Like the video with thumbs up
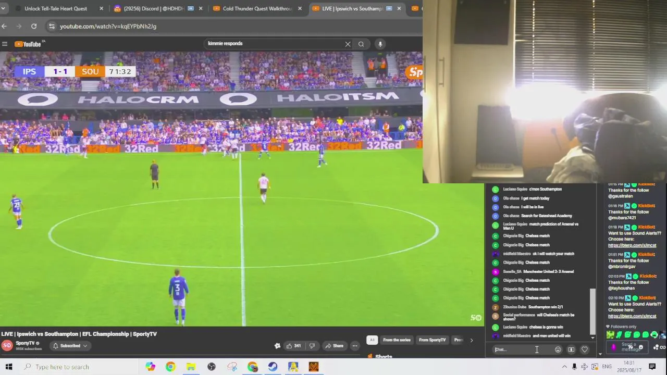Image resolution: width=667 pixels, height=375 pixels. tap(293, 346)
